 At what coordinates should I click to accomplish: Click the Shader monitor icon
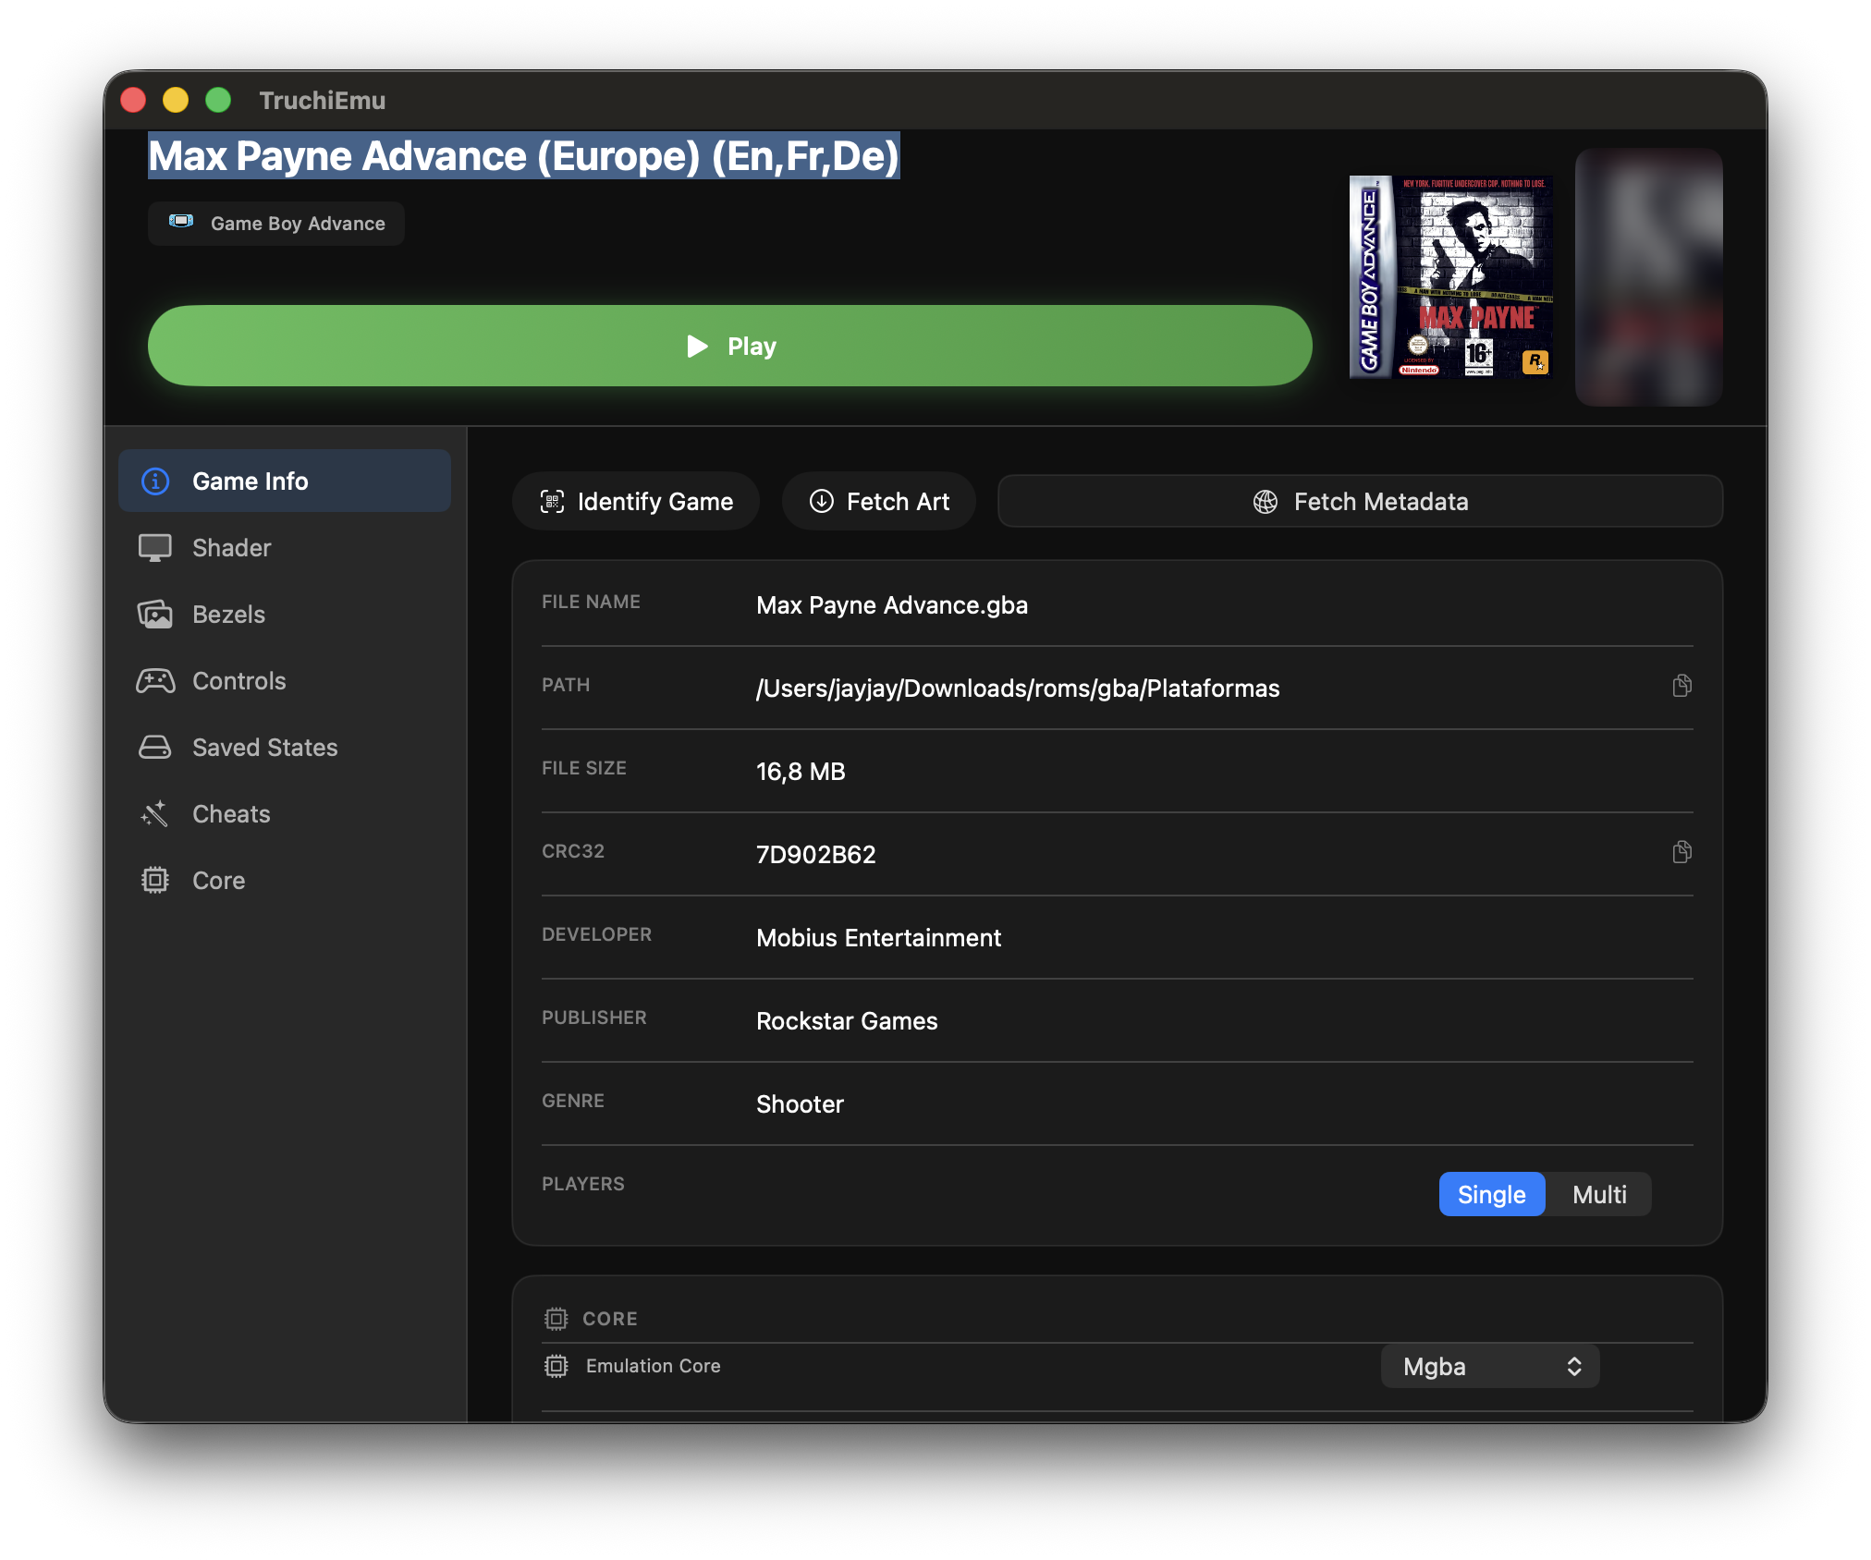pos(155,548)
